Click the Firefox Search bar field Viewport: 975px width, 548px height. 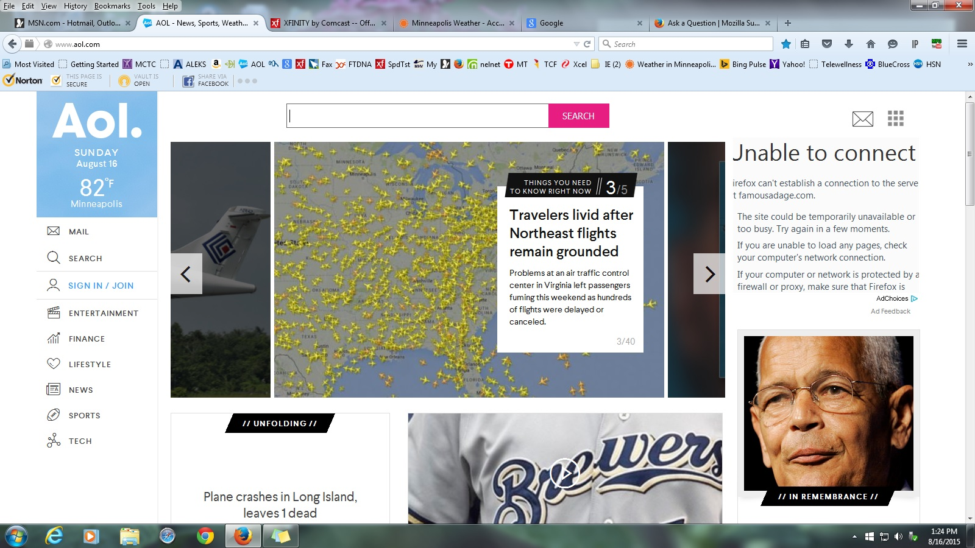click(x=686, y=44)
